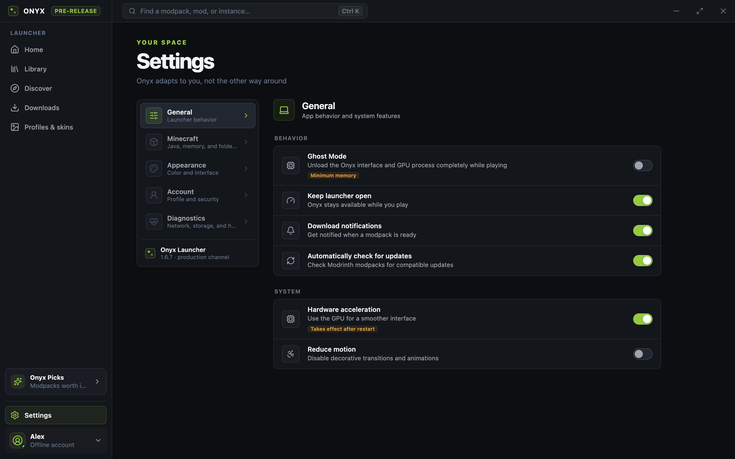Turn off Keep launcher open
Viewport: 735px width, 459px height.
(x=643, y=200)
